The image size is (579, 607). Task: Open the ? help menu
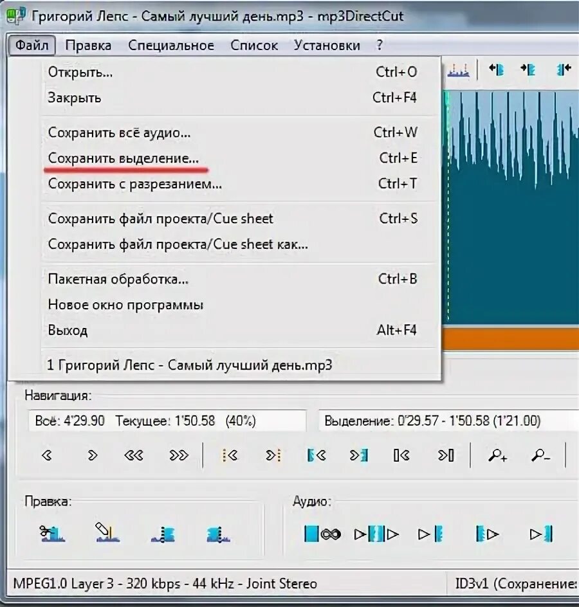coord(380,45)
